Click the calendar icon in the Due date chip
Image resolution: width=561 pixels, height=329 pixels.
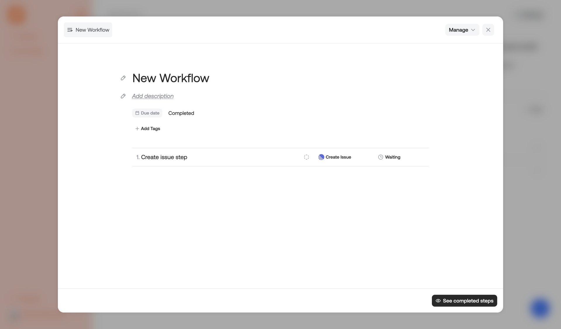[x=137, y=113]
